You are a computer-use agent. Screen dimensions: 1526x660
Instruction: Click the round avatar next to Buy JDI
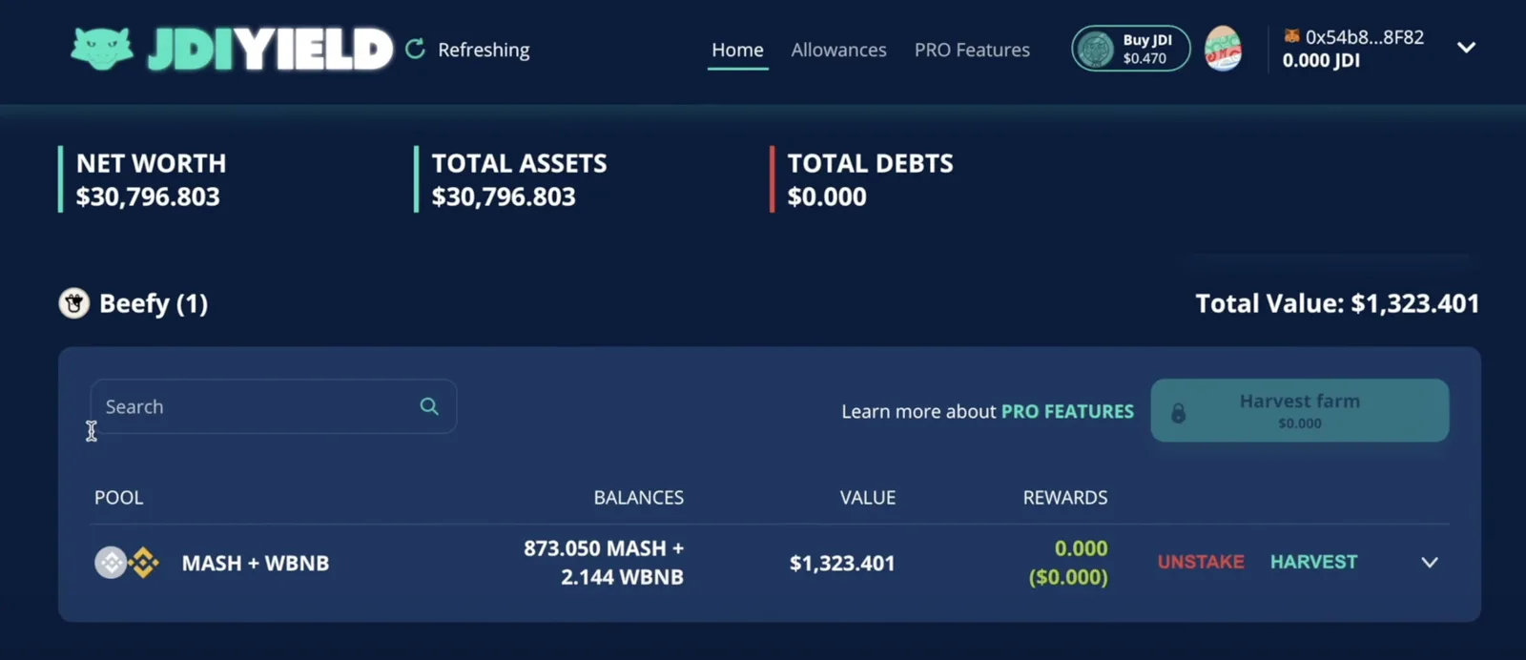(x=1223, y=49)
